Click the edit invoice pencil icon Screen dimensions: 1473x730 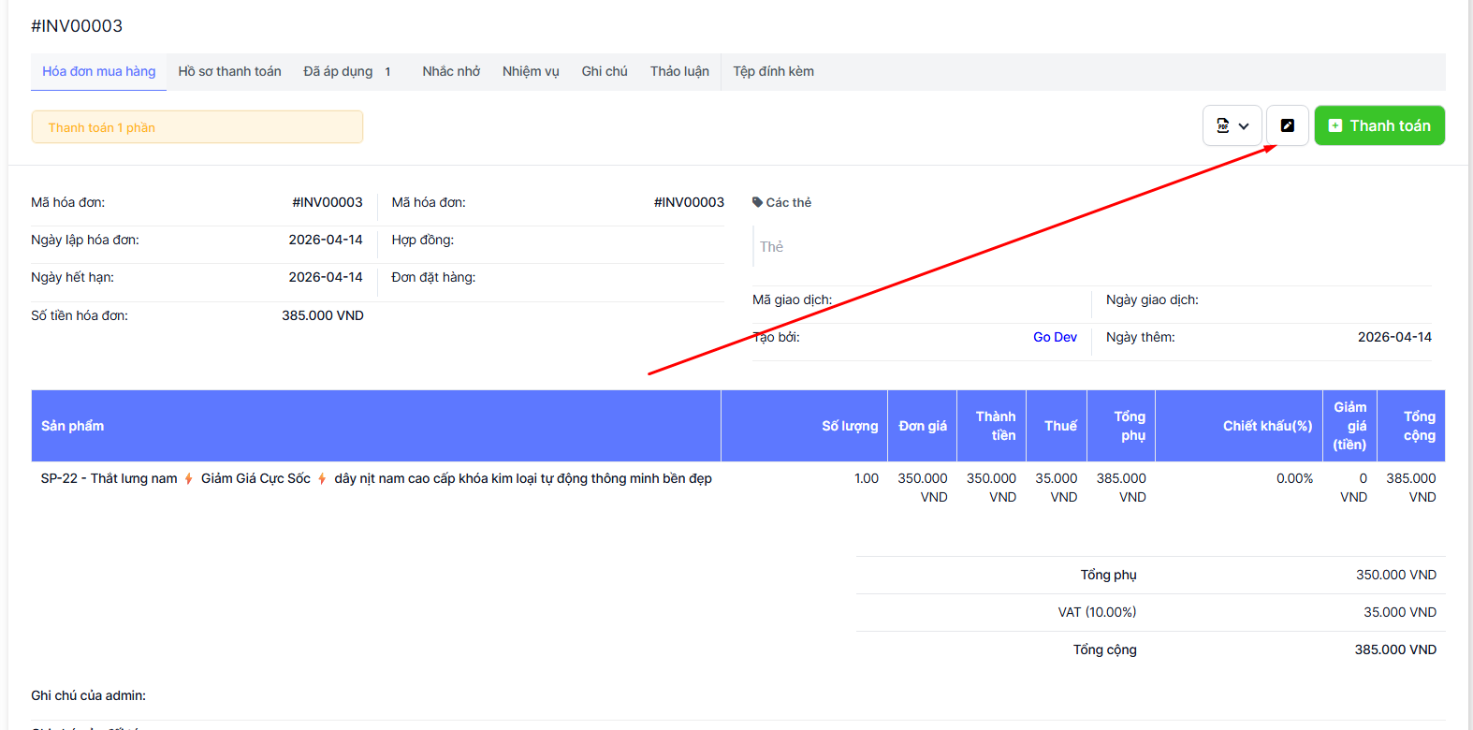click(1287, 125)
